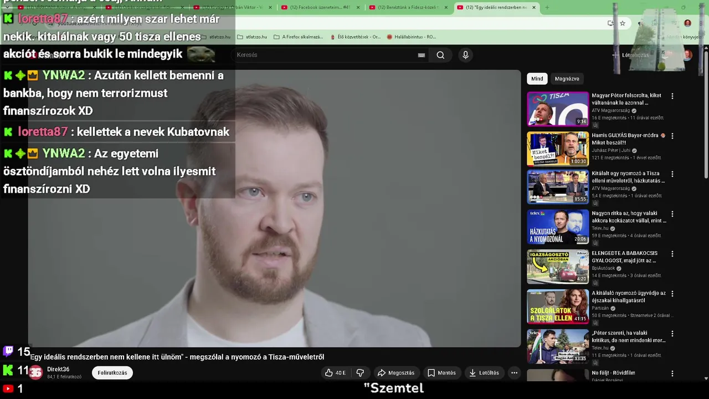Activate voice search microphone icon
Screen dimensions: 709x399
(x=465, y=55)
